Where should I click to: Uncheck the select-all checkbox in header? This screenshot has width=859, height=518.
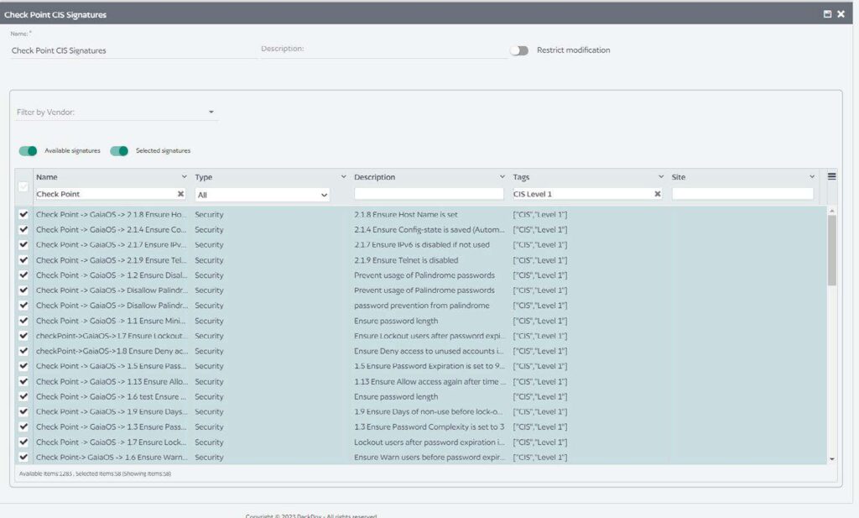pos(23,185)
